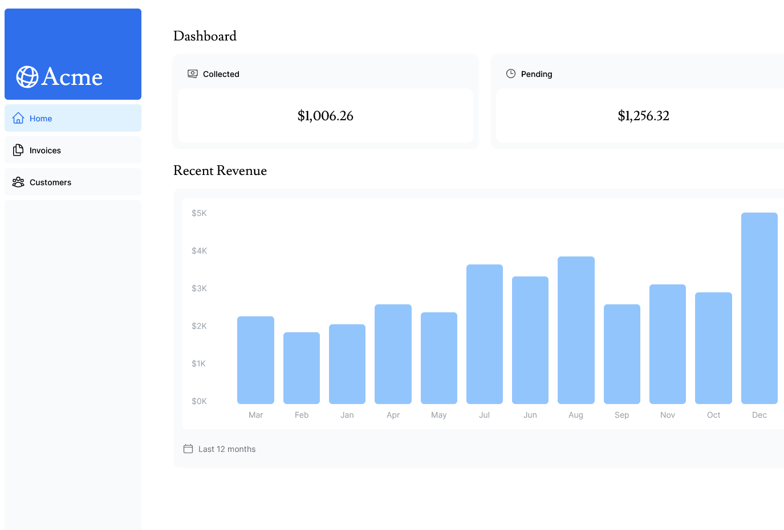Click the Acme brand name text
This screenshot has height=530, width=784.
72,77
